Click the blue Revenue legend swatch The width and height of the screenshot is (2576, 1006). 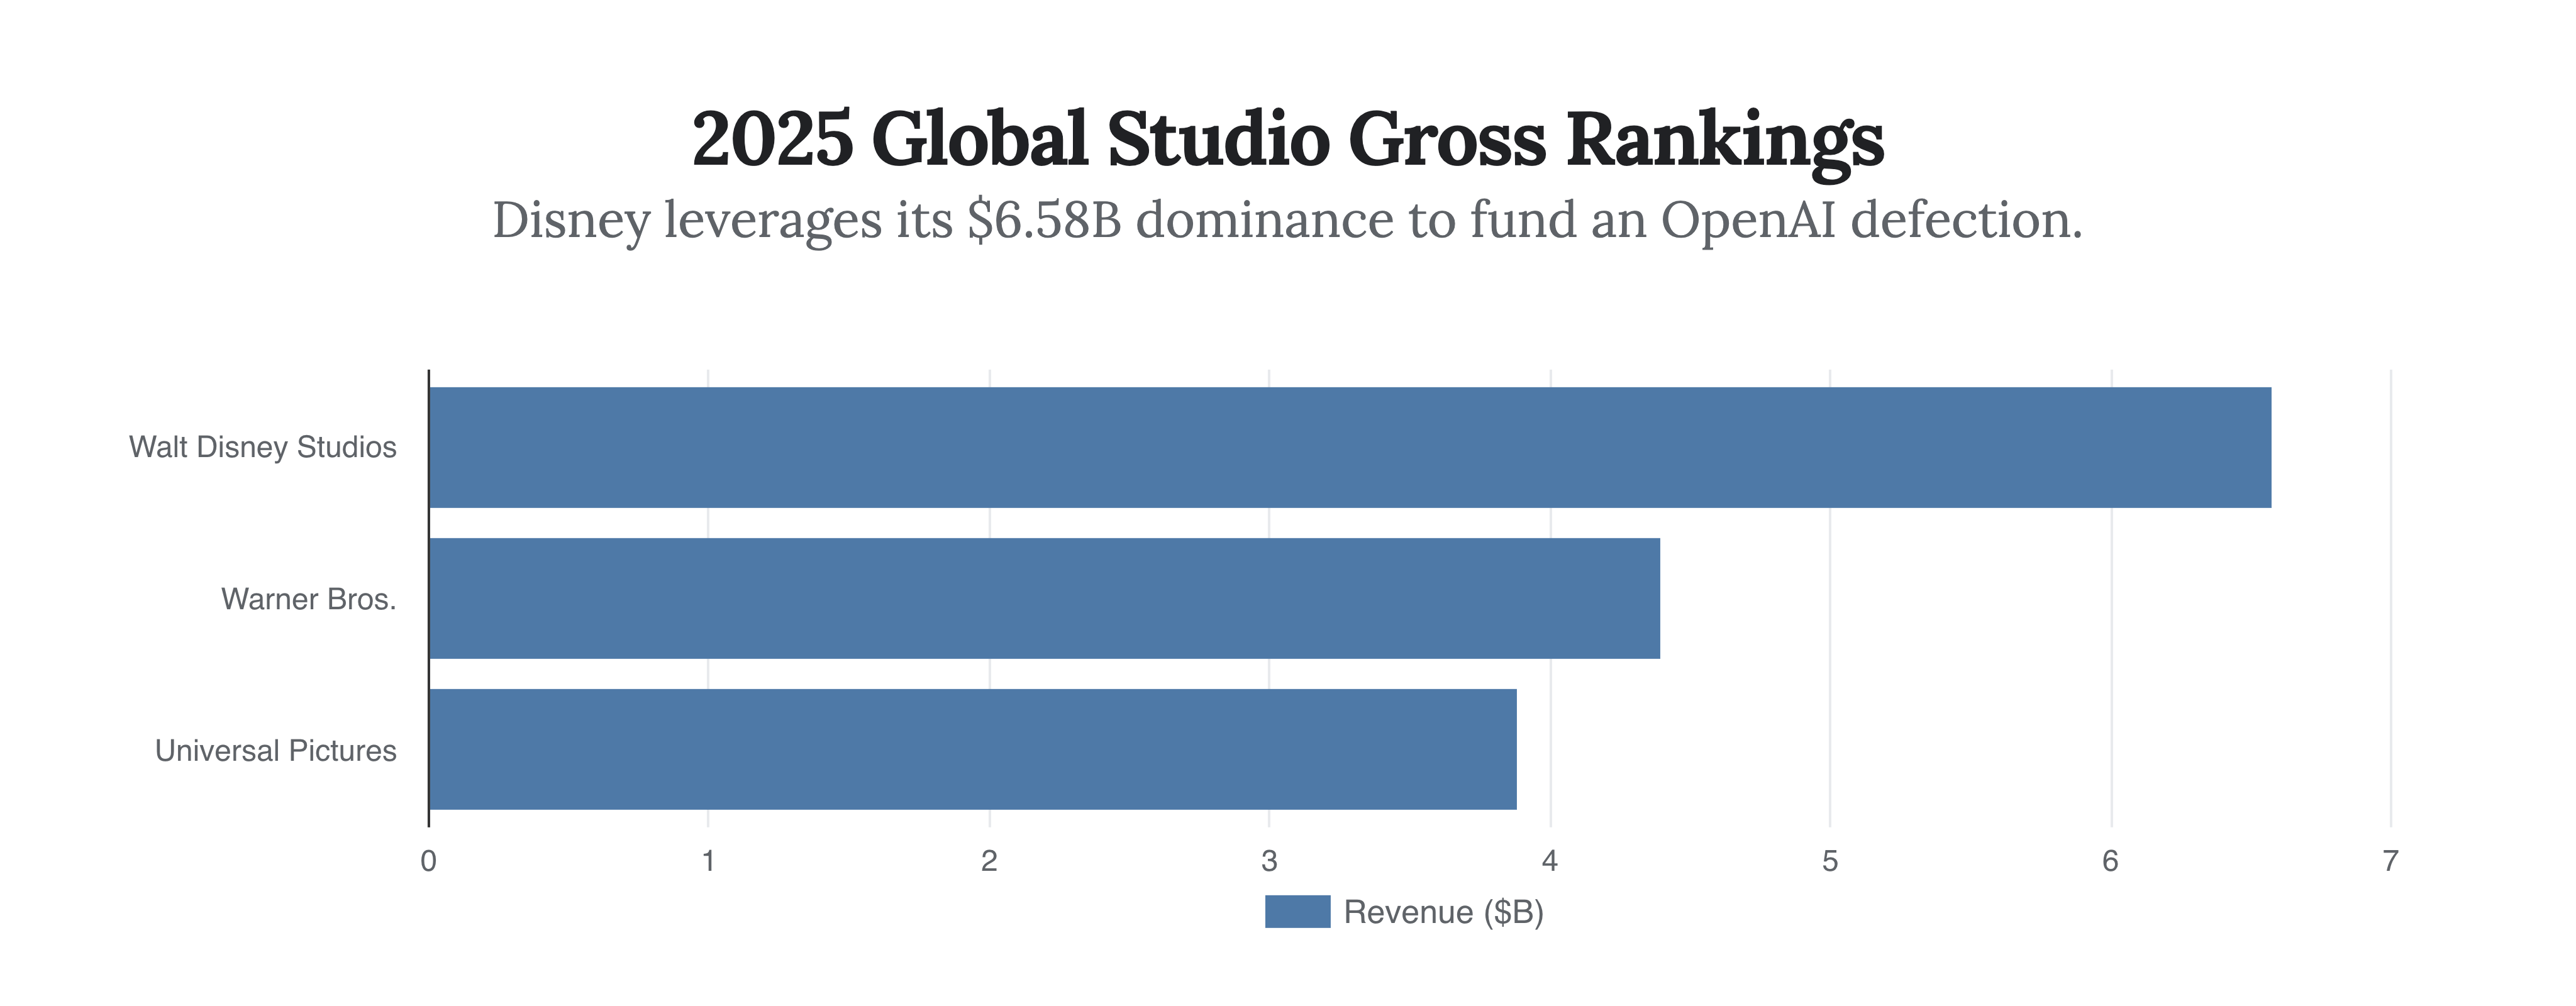(1297, 911)
